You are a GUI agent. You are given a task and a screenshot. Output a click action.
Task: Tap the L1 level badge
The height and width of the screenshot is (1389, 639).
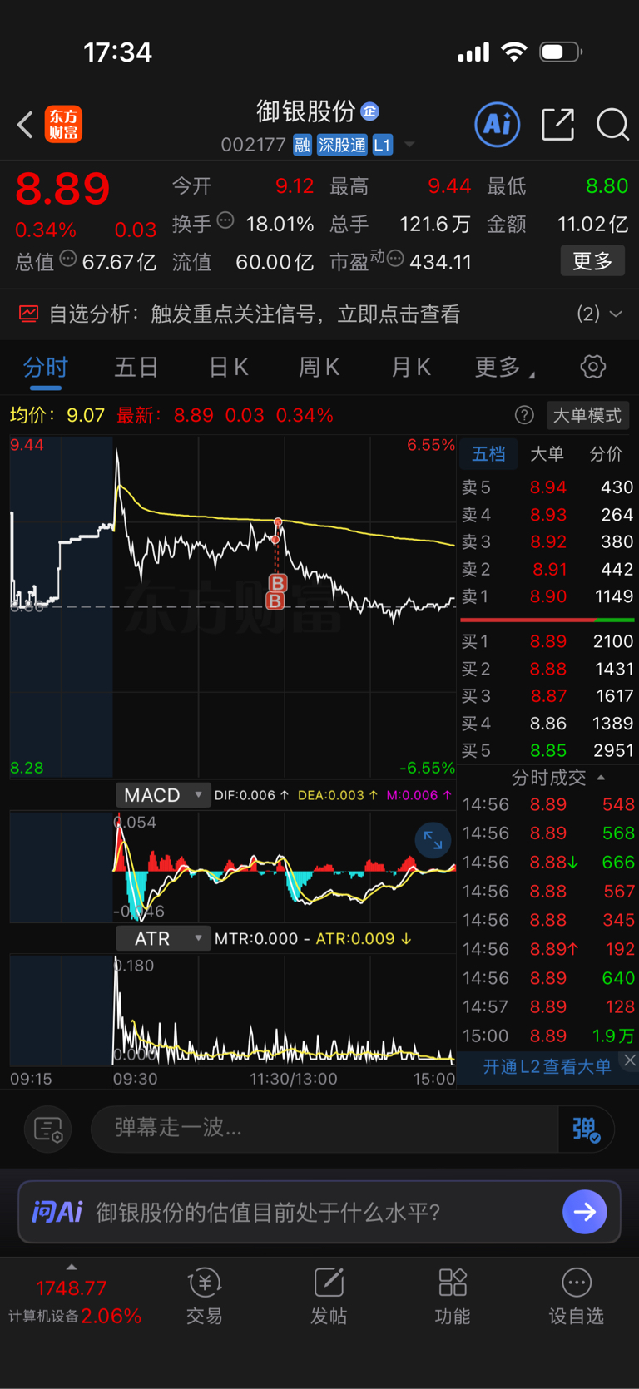point(382,145)
